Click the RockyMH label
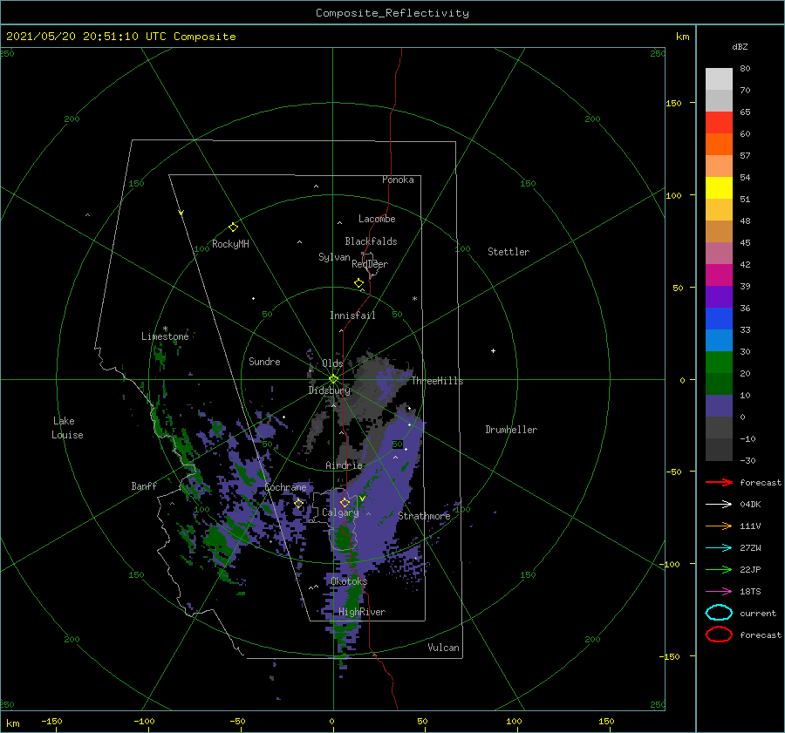This screenshot has width=785, height=733. (230, 244)
